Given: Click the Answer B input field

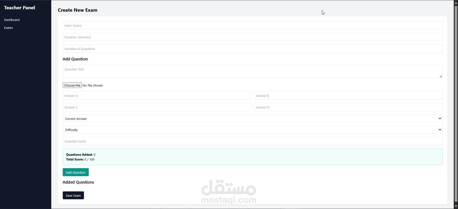Looking at the screenshot, I should tap(348, 96).
